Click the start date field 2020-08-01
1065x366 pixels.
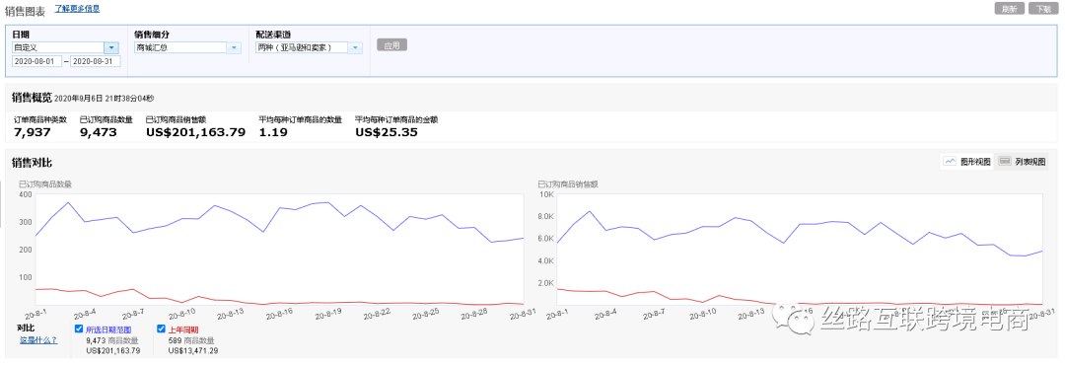tap(36, 61)
